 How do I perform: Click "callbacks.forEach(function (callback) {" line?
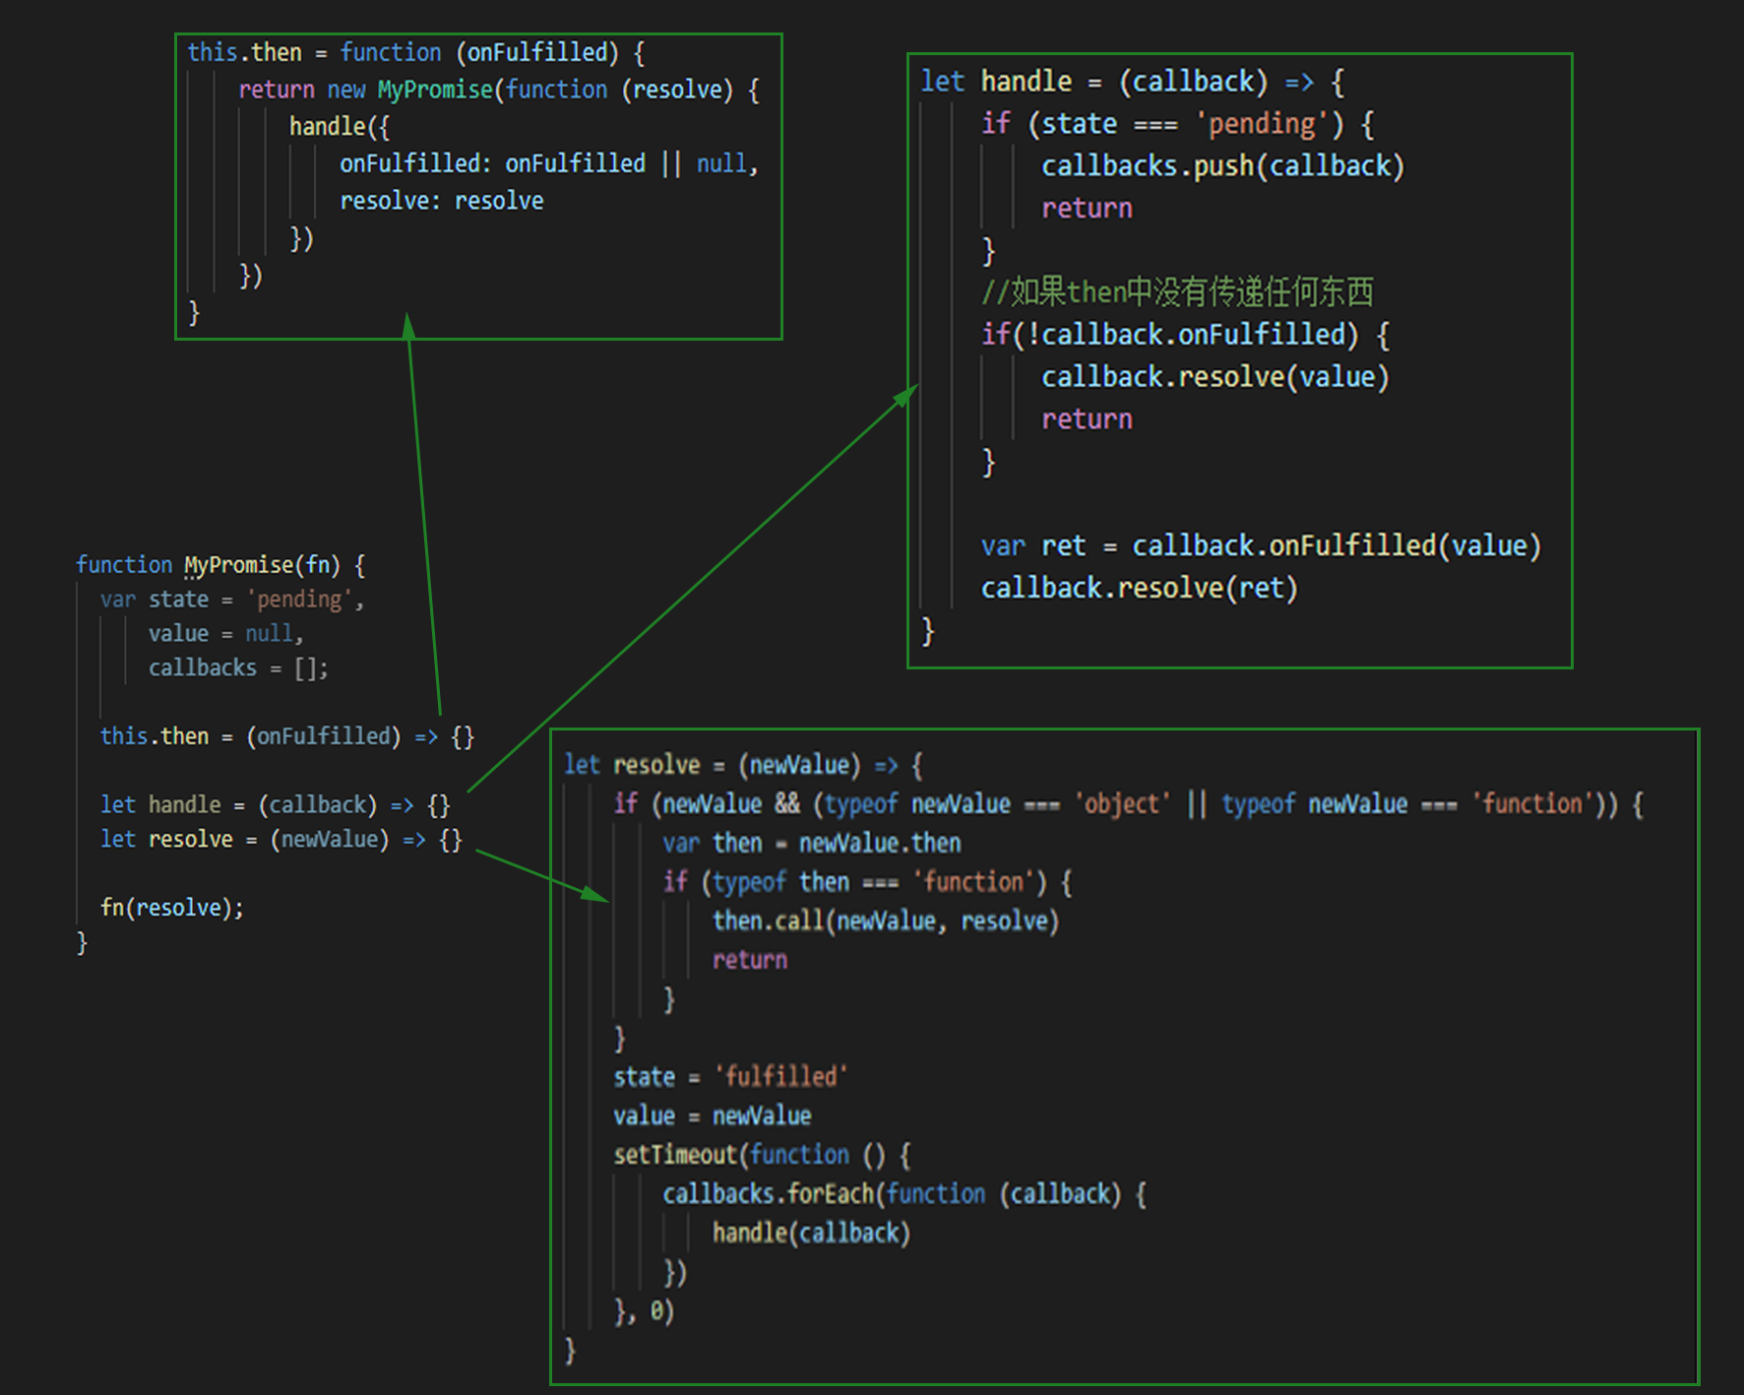[x=904, y=1194]
